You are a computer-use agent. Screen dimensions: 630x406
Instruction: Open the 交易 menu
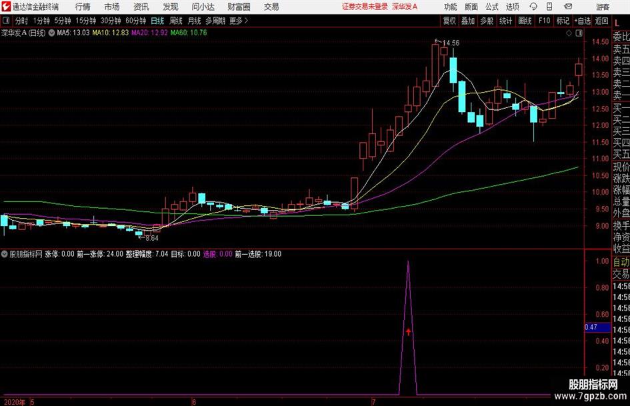[x=271, y=7]
